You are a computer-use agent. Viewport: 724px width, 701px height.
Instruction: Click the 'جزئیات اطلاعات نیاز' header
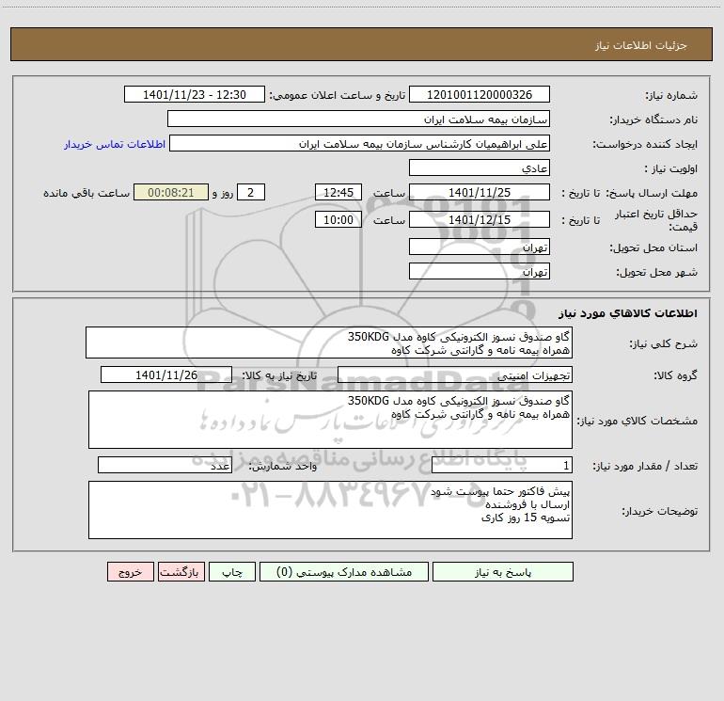(x=640, y=45)
